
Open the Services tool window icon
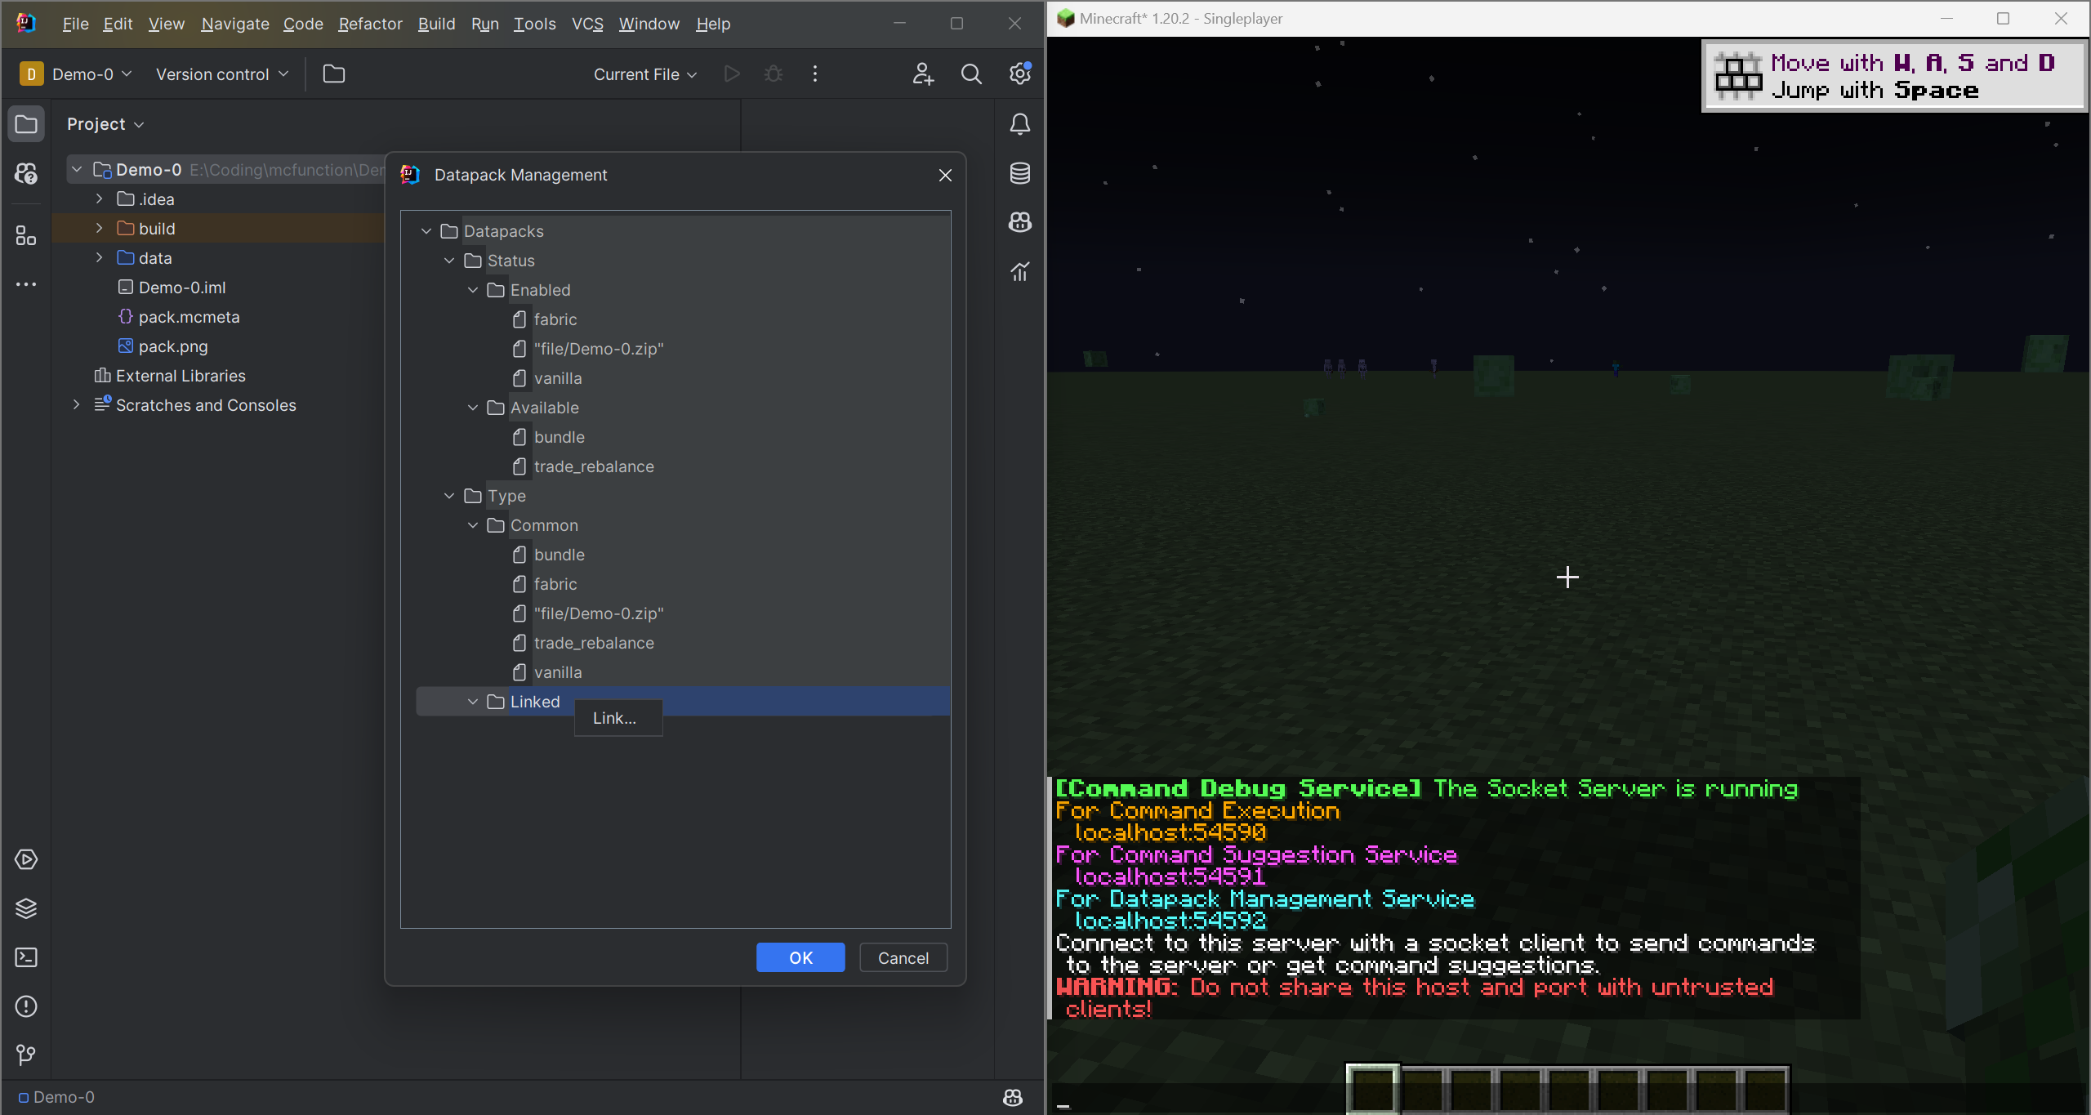click(26, 859)
